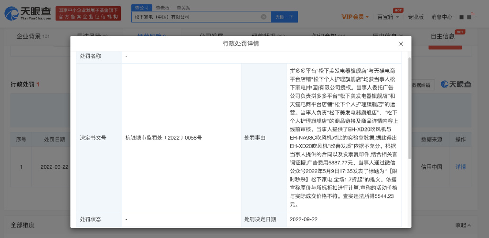Click the 行政处罚详情 dialog title

[x=241, y=43]
